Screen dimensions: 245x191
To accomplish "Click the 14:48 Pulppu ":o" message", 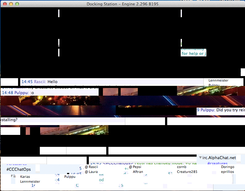I will (x=18, y=93).
